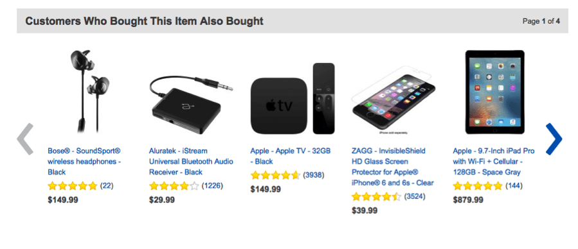Open Bose SoundSport wireless headphones title link
Screen dimensions: 578x249
[x=84, y=162]
